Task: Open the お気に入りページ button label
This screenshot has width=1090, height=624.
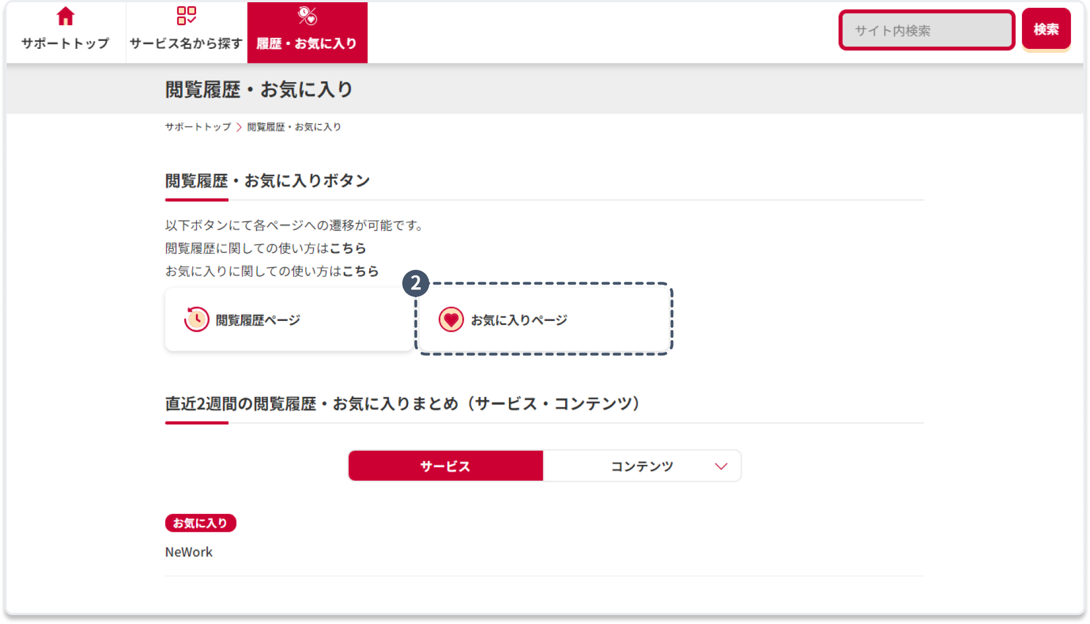Action: click(x=519, y=320)
